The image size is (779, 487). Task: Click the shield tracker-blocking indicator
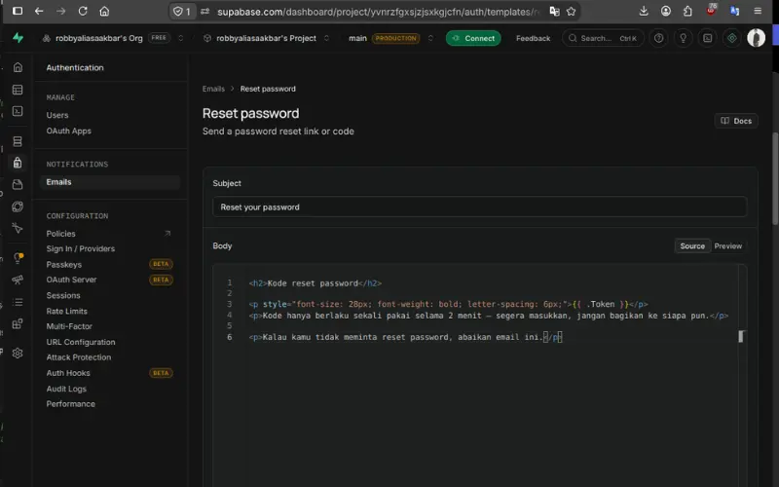tap(182, 12)
